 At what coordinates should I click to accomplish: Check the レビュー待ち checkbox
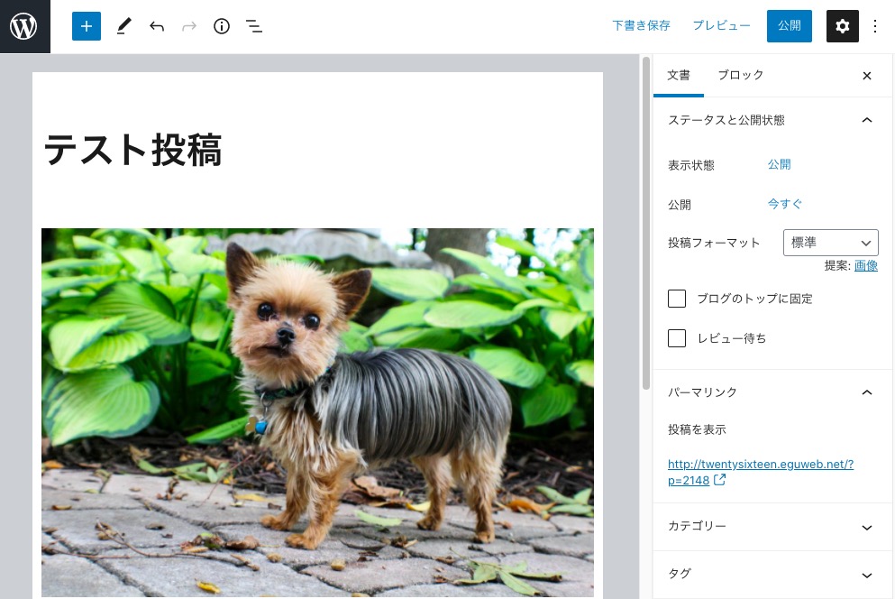[677, 338]
